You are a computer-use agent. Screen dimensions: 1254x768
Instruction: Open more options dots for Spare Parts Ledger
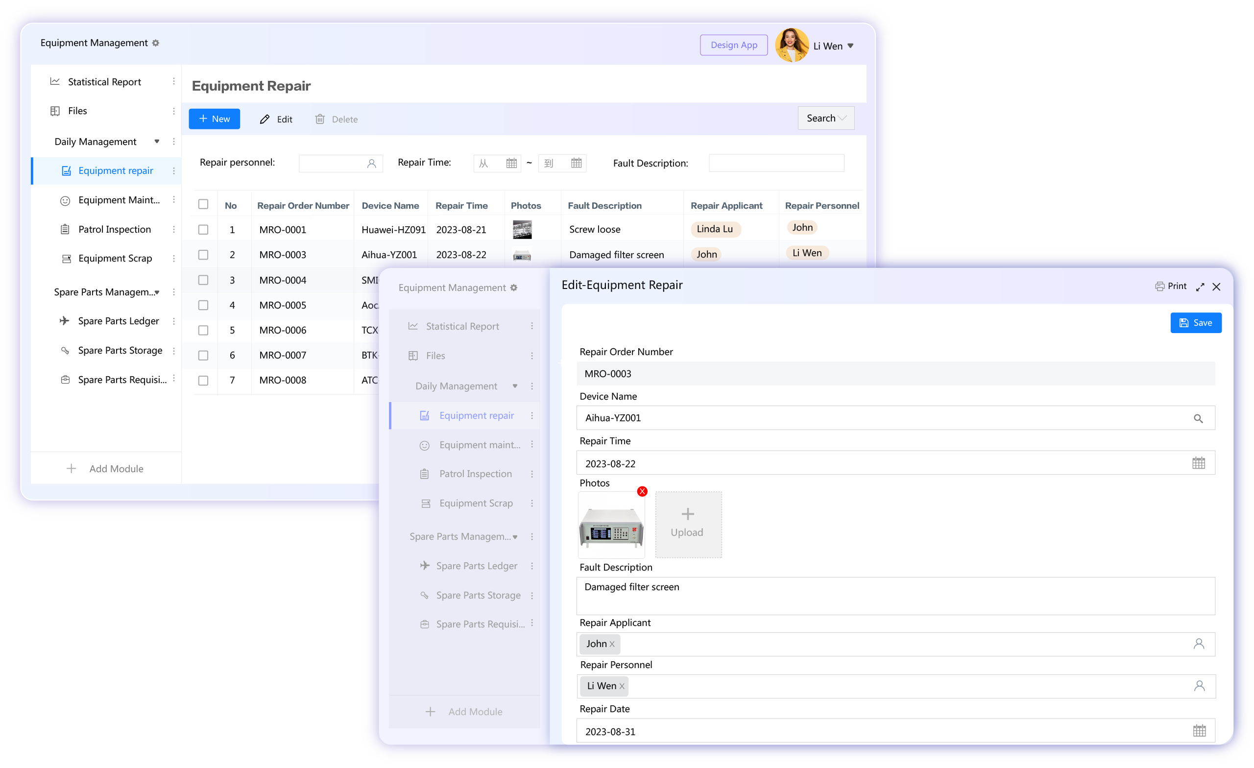[173, 321]
